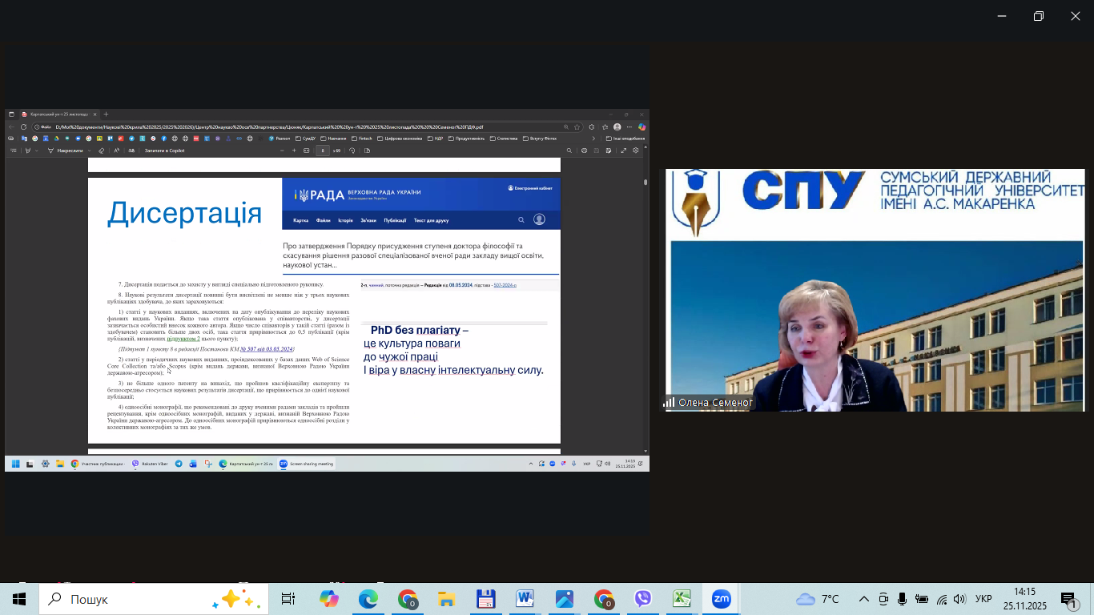
Task: Expand hidden system tray icons
Action: tap(864, 599)
